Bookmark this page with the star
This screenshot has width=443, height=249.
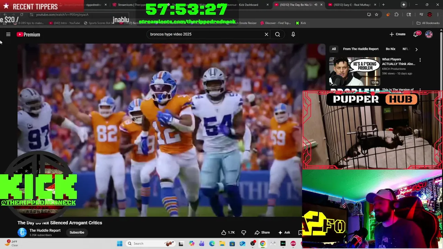coord(376,15)
